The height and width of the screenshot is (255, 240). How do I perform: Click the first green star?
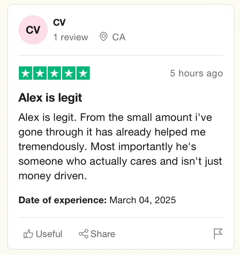26,73
